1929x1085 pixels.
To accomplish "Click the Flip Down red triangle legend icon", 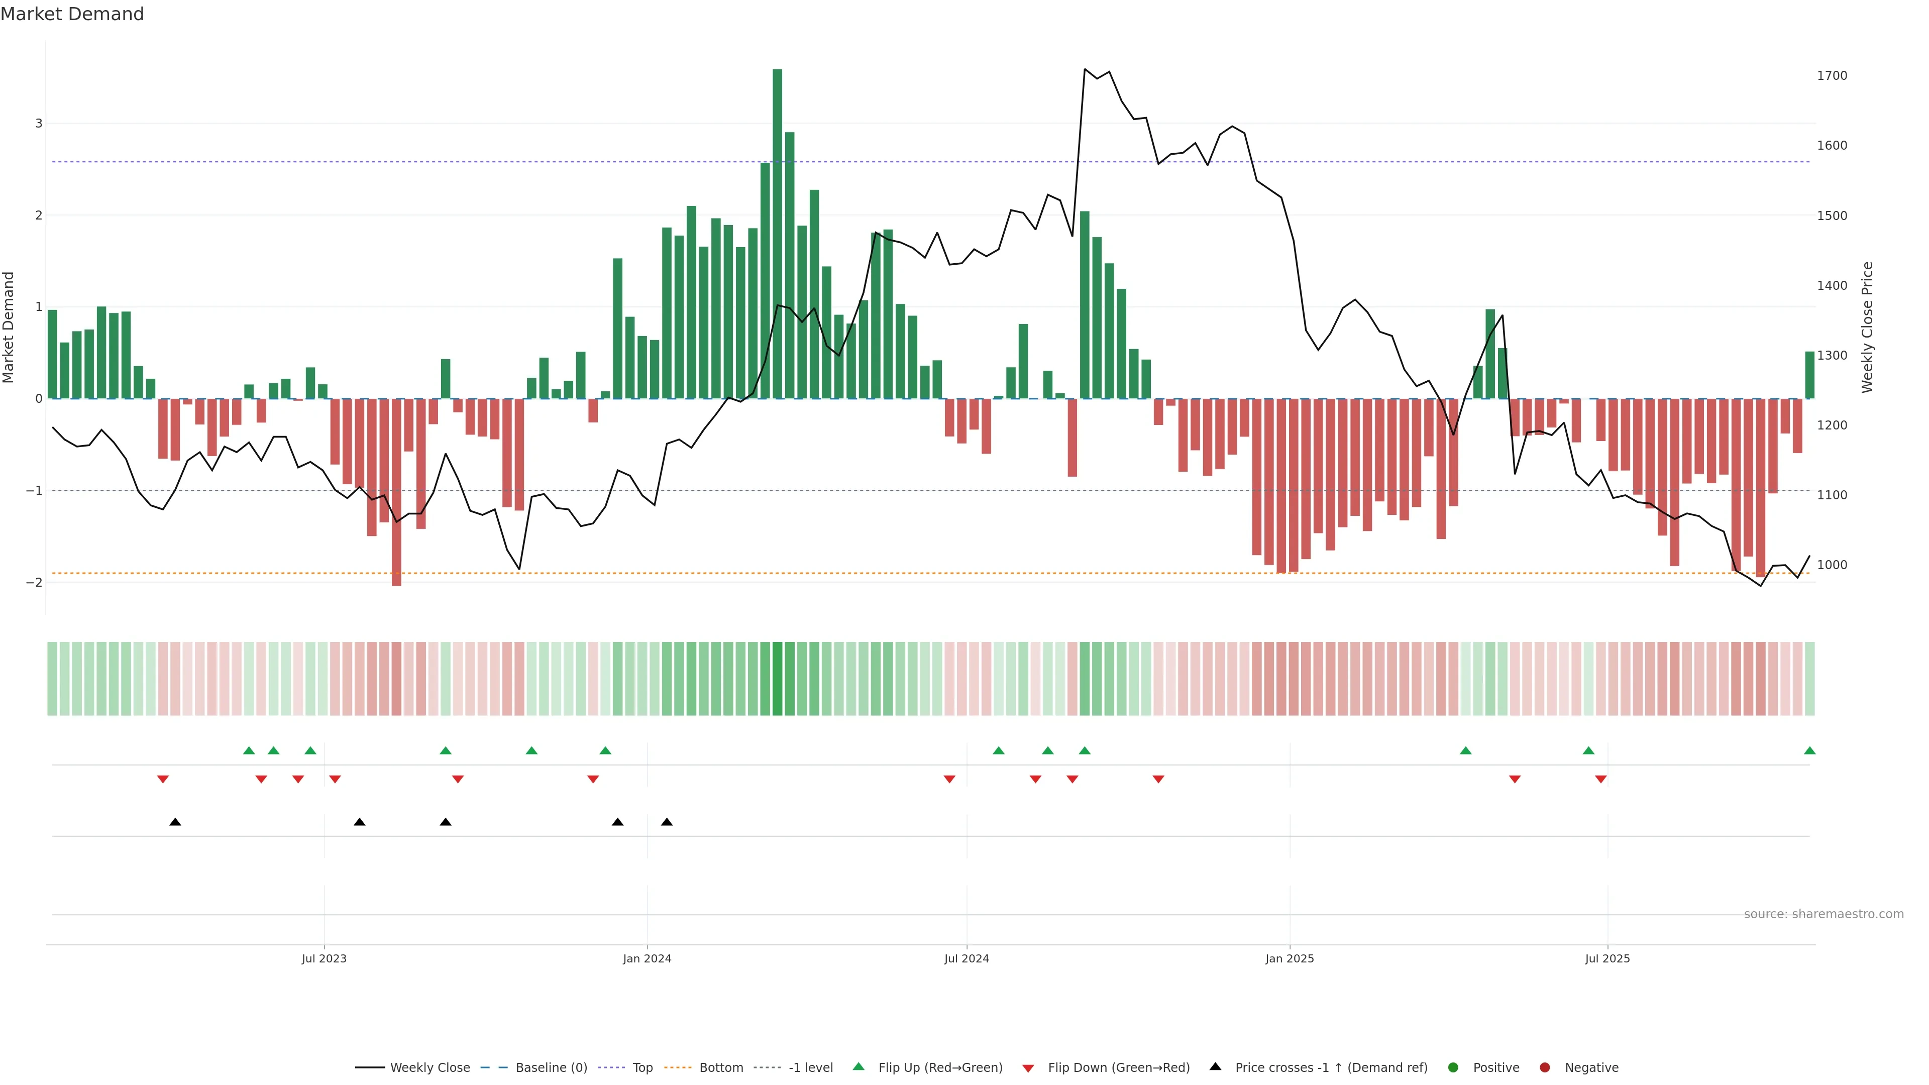I will tap(1027, 1068).
